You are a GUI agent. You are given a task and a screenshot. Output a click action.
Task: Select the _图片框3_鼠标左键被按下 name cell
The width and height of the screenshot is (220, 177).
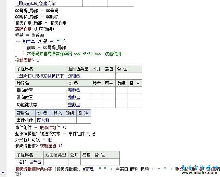[40, 76]
